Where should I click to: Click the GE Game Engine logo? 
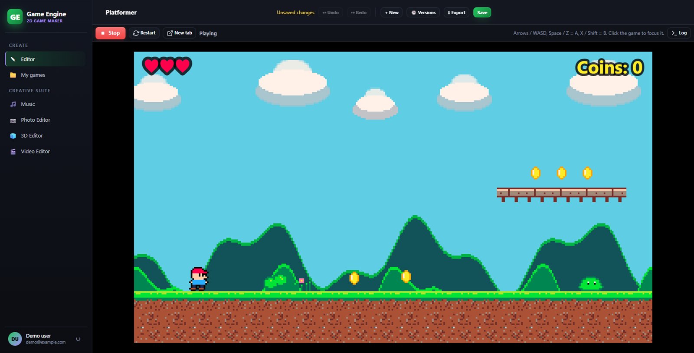[x=15, y=17]
